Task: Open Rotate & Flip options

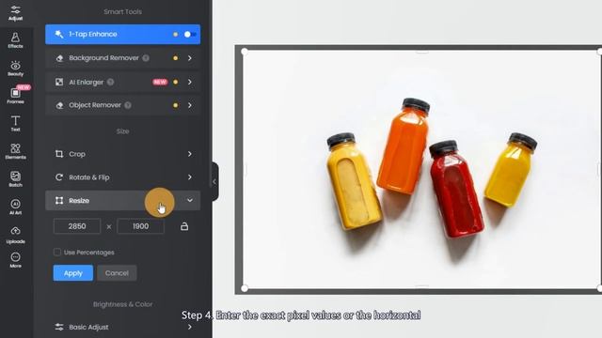Action: pyautogui.click(x=122, y=177)
